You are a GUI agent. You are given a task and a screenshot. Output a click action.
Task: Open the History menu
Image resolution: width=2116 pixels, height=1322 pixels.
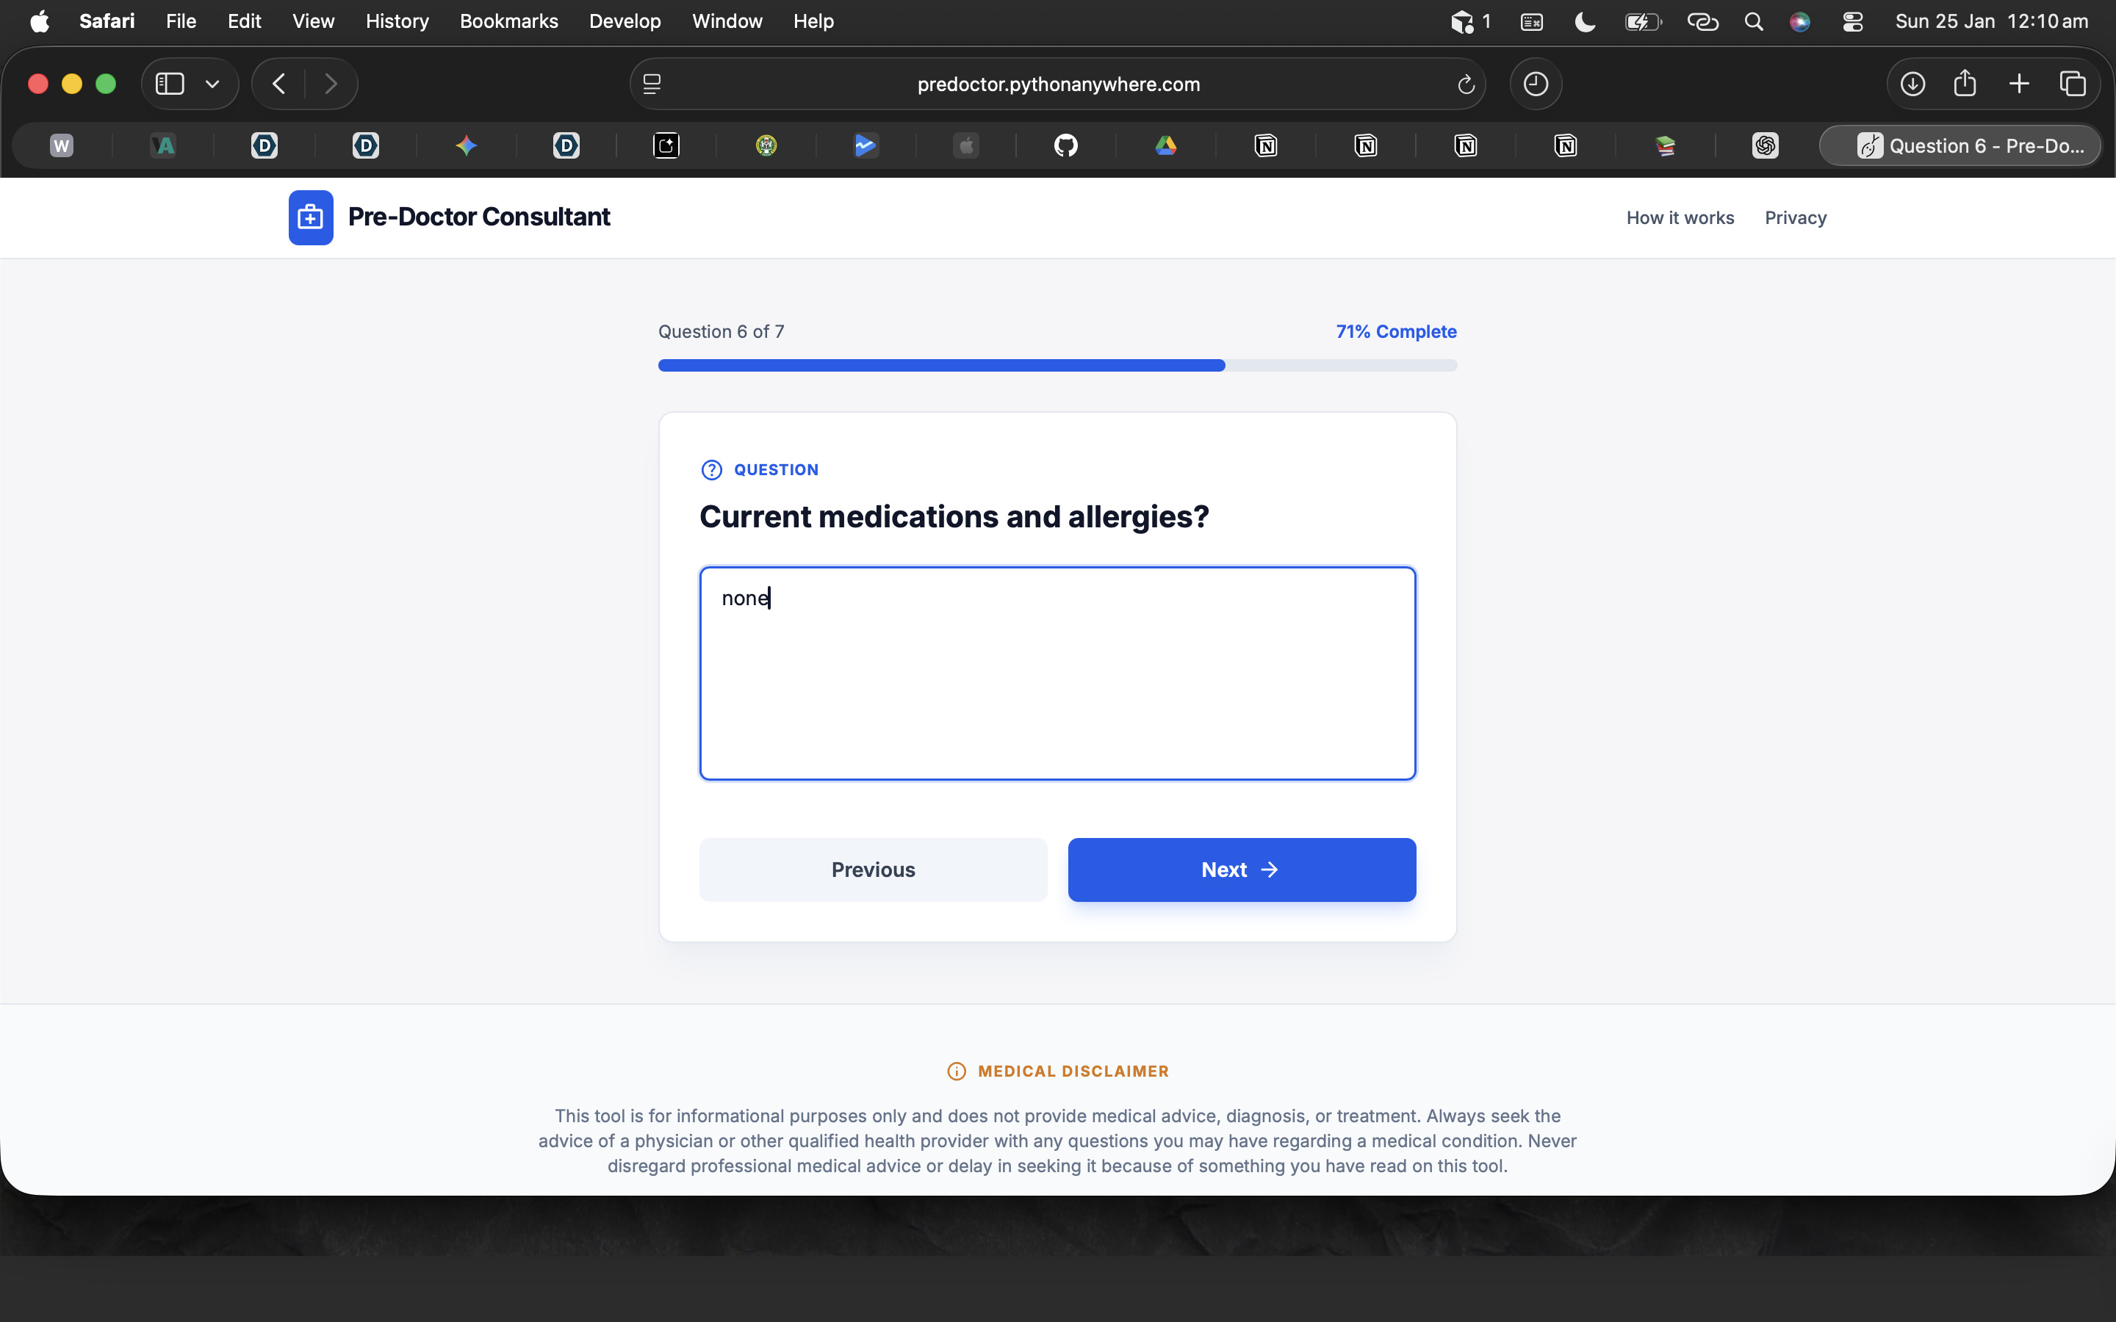coord(397,21)
